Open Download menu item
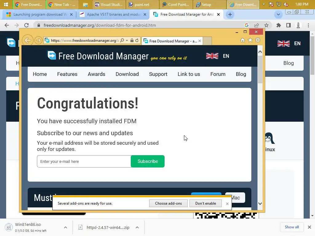315x236 pixels. [127, 74]
